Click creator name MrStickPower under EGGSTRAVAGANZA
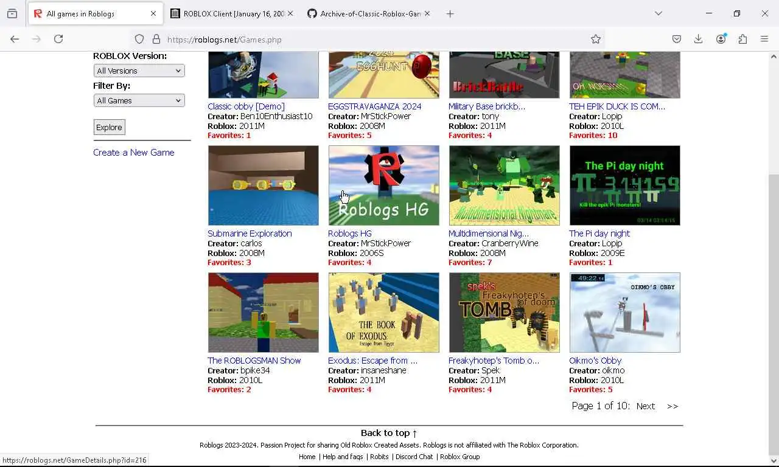This screenshot has height=467, width=779. click(x=386, y=116)
